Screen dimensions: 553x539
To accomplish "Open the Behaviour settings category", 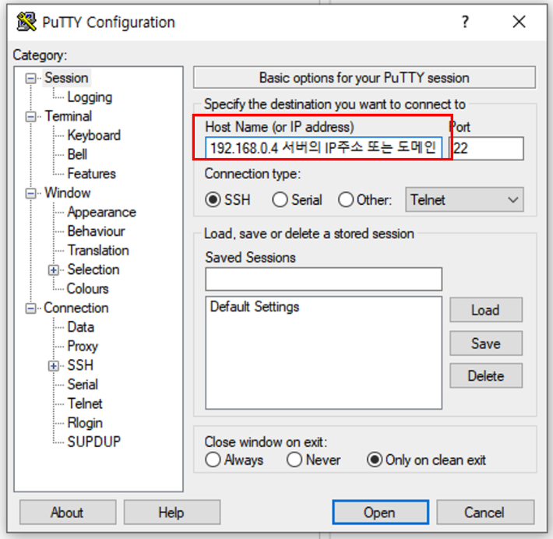I will point(96,231).
